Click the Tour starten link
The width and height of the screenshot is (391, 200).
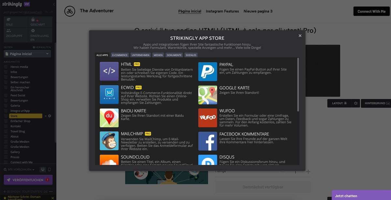pyautogui.click(x=32, y=192)
